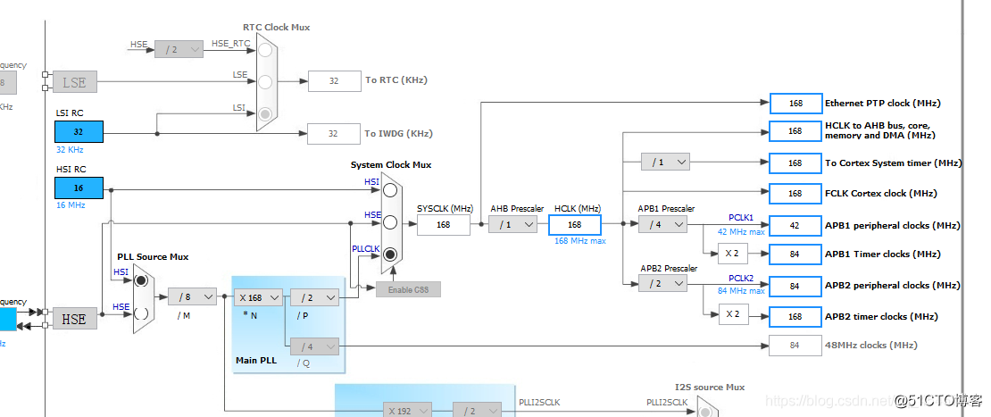Open the Cortex System timer /1 divider
The height and width of the screenshot is (417, 991).
coord(665,162)
